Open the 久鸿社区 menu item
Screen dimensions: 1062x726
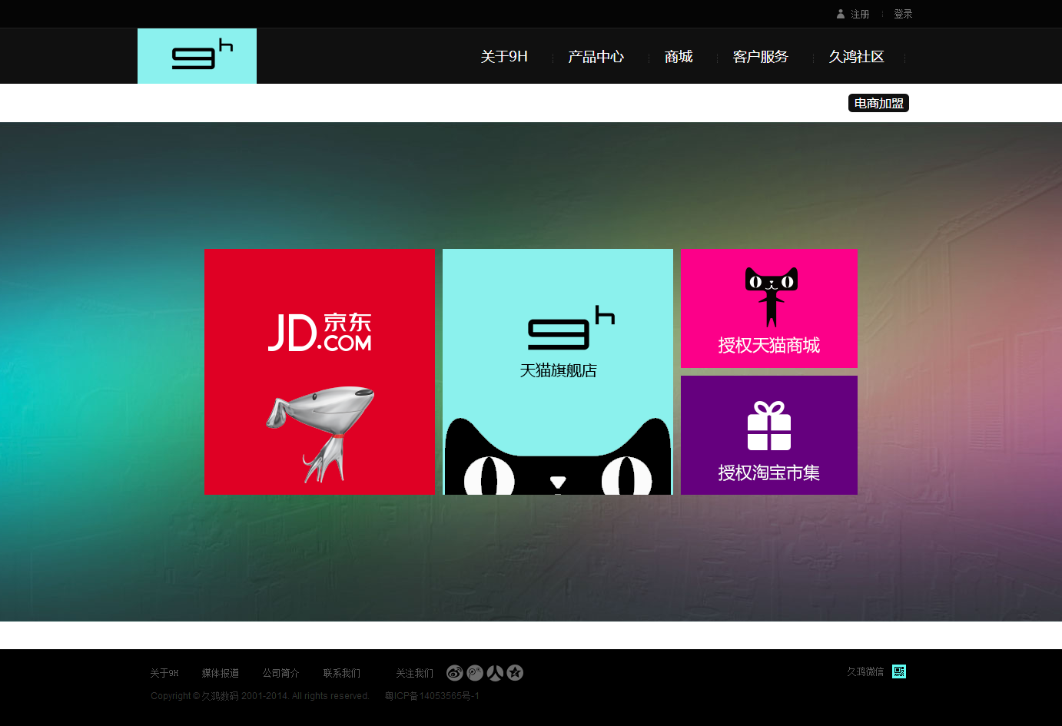[856, 57]
